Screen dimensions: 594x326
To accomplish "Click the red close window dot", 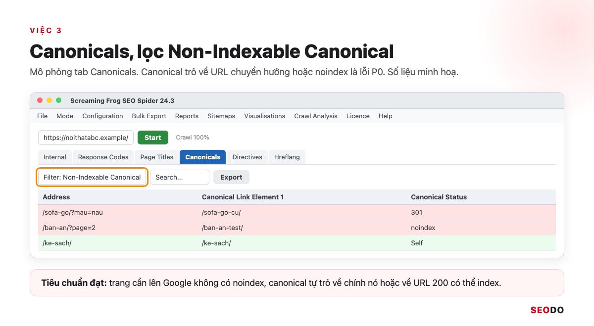I will click(40, 100).
